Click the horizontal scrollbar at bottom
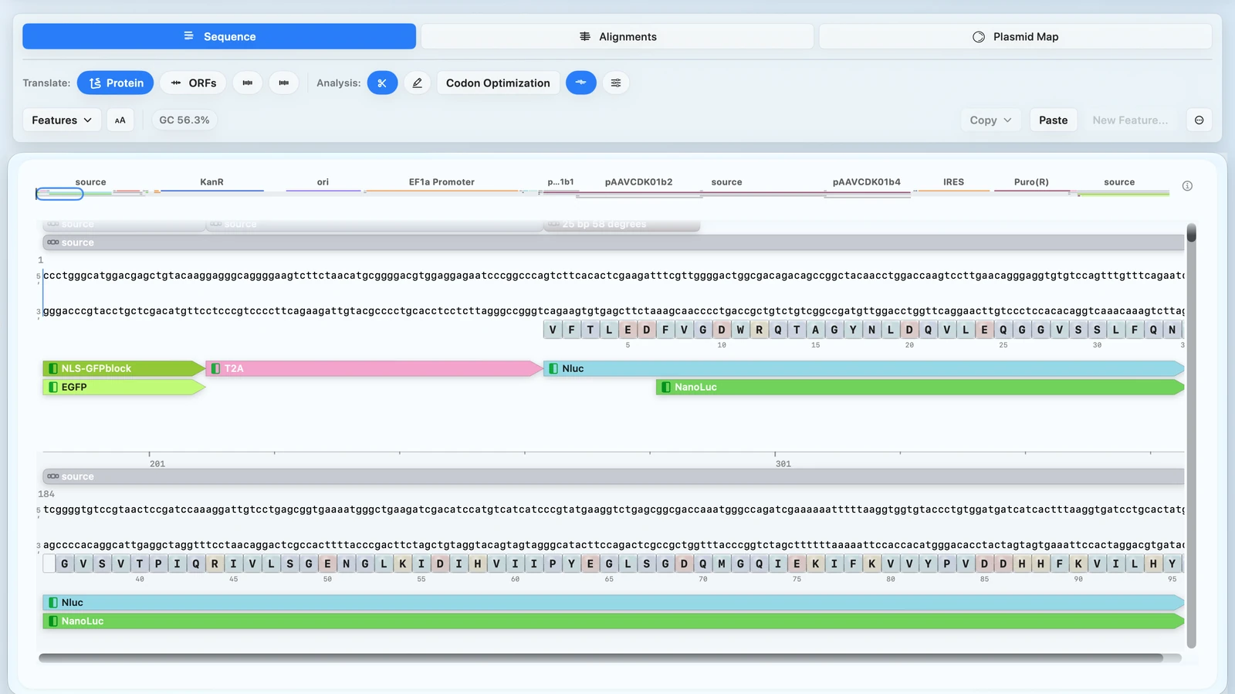1235x694 pixels. point(601,658)
